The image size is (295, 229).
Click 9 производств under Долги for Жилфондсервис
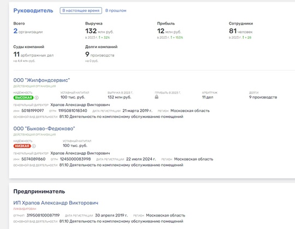263,97
